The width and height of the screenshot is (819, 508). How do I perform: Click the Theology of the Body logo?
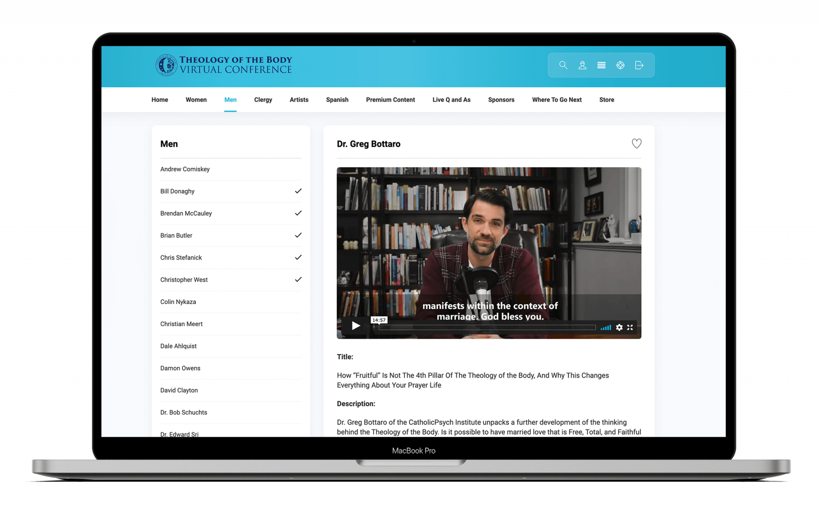coord(224,65)
